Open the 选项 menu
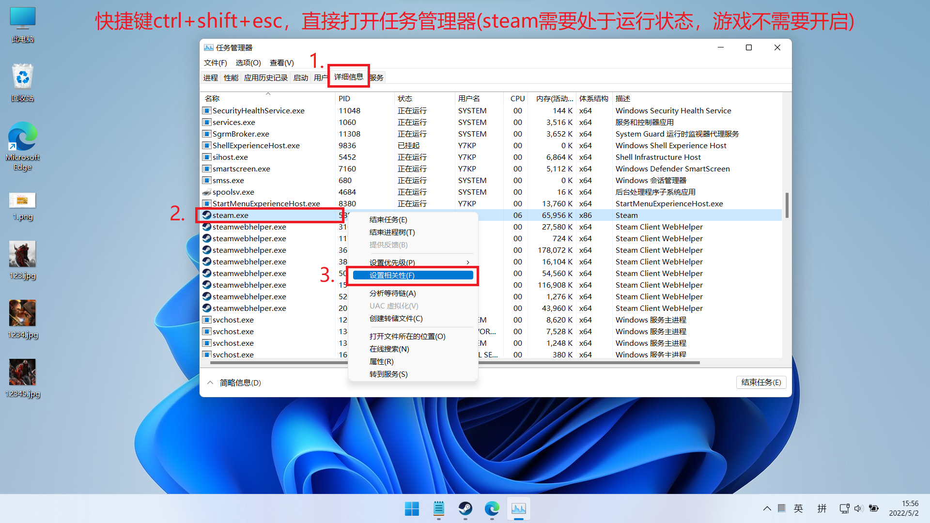Image resolution: width=930 pixels, height=523 pixels. click(248, 63)
